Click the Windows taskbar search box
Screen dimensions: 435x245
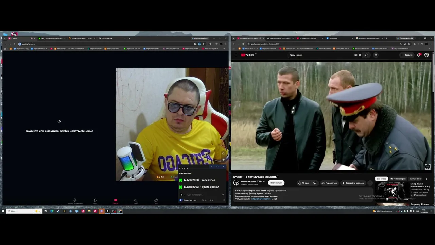point(24,211)
